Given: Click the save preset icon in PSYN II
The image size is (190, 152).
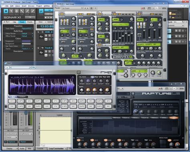Looking at the screenshot, I should click(91, 8).
